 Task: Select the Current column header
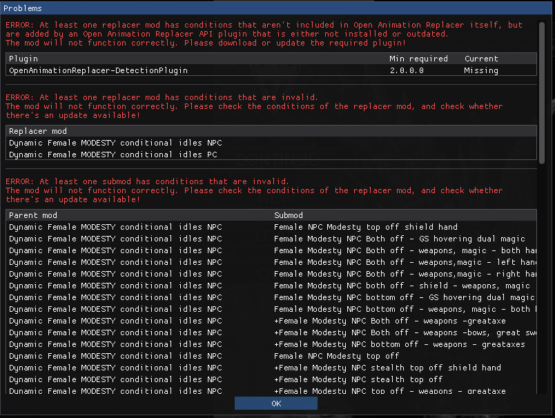(481, 59)
